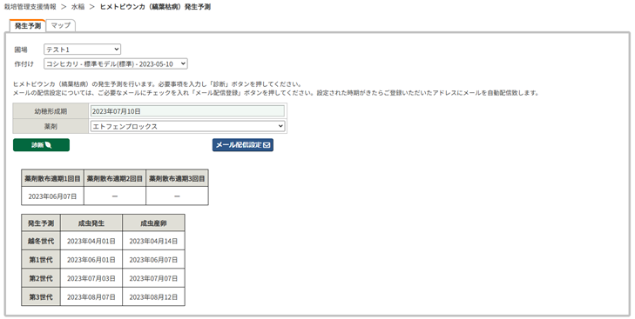This screenshot has height=319, width=635.
Task: Click 2023年06月07日 in 第1世代 row
Action: coord(153,260)
